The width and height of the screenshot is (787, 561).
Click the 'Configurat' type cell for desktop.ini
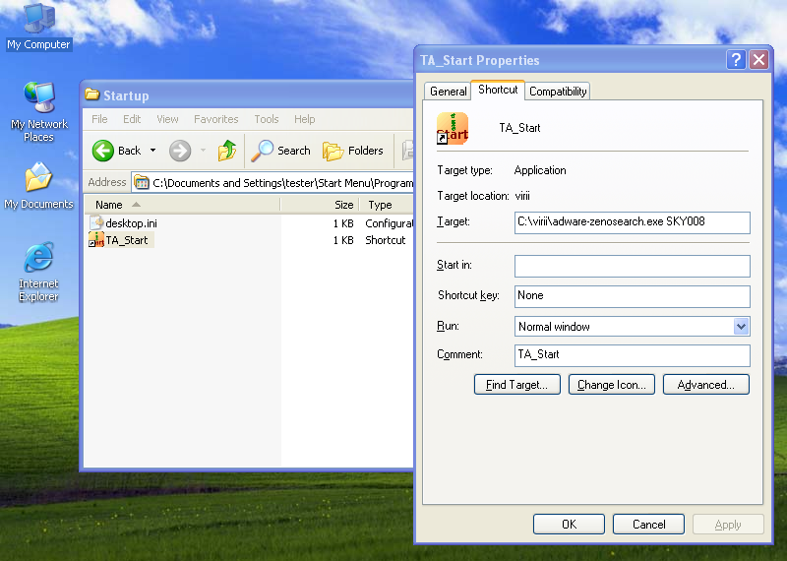coord(389,223)
